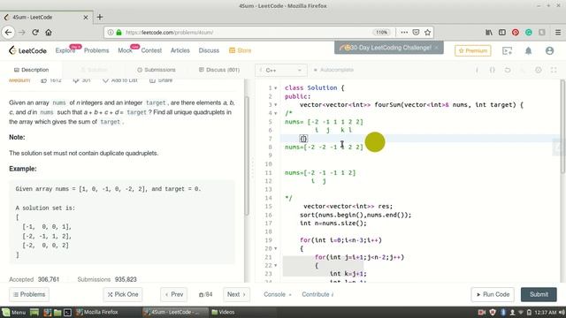
Task: Go to Next problem
Action: click(x=236, y=294)
